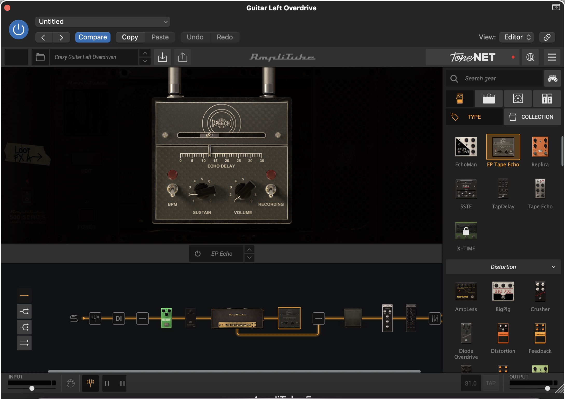Switch to the TYPE filter tab
Screen dimensions: 565x399
pos(474,117)
